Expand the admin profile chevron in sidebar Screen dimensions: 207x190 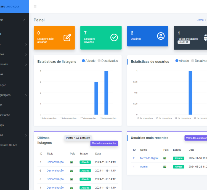(24, 20)
